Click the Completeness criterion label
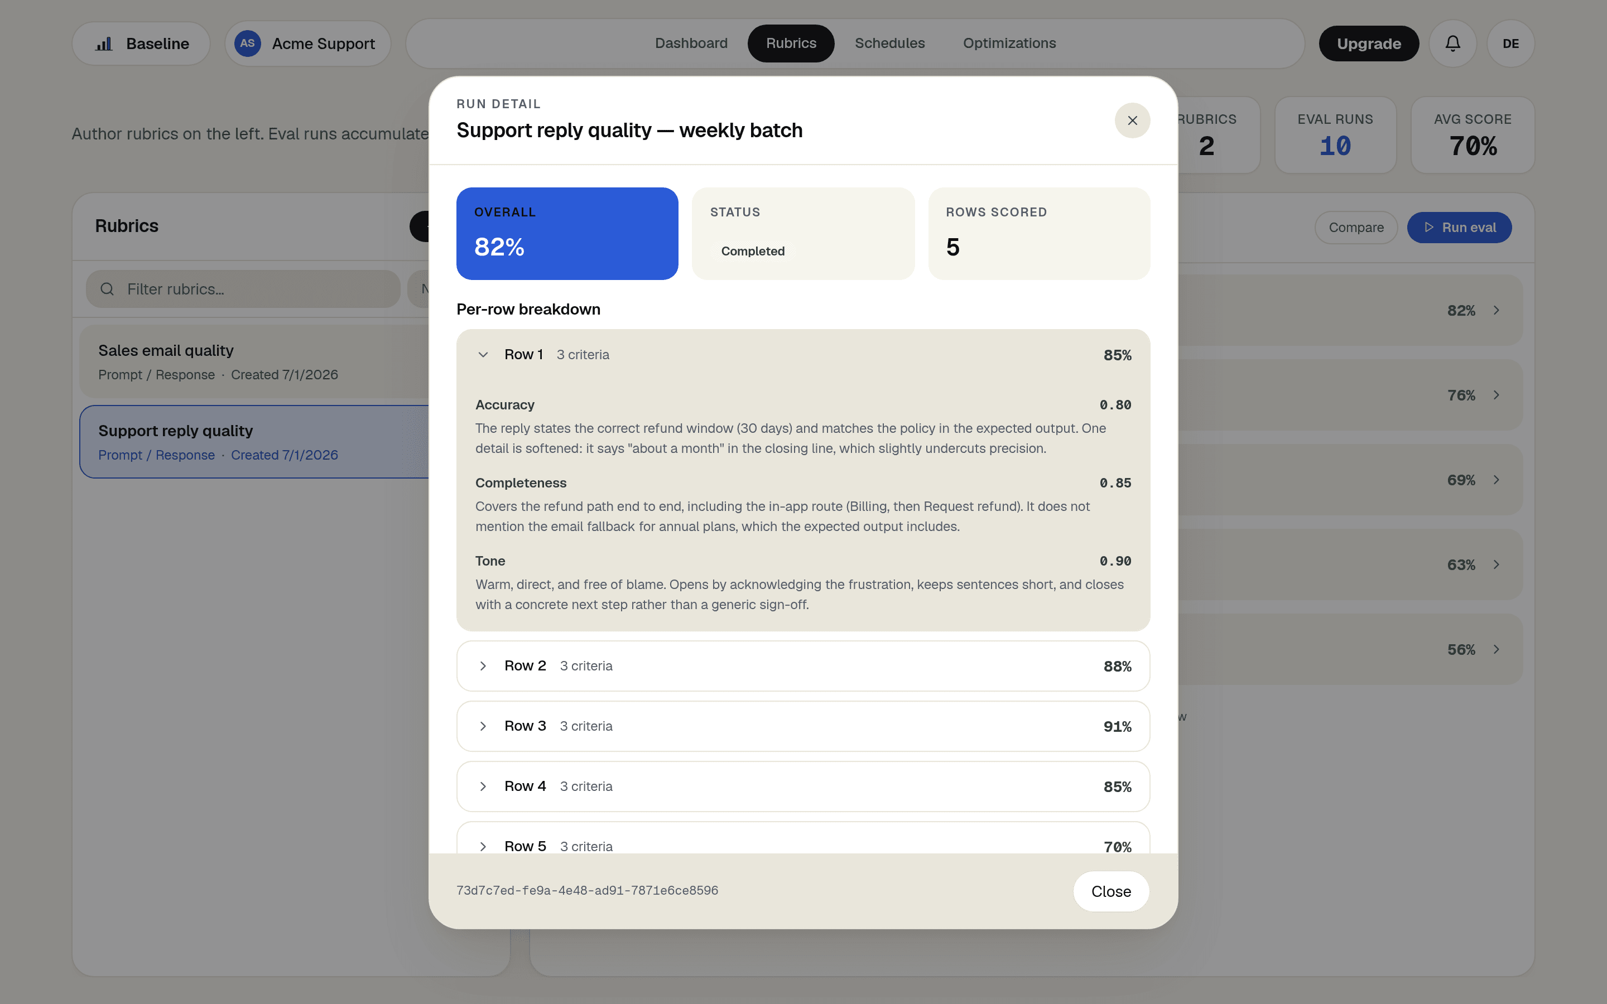Viewport: 1607px width, 1004px height. 521,482
